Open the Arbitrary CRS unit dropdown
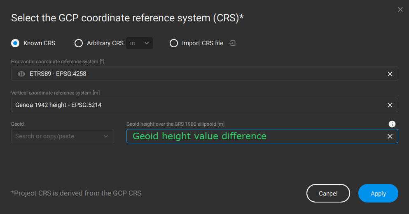 [139, 43]
